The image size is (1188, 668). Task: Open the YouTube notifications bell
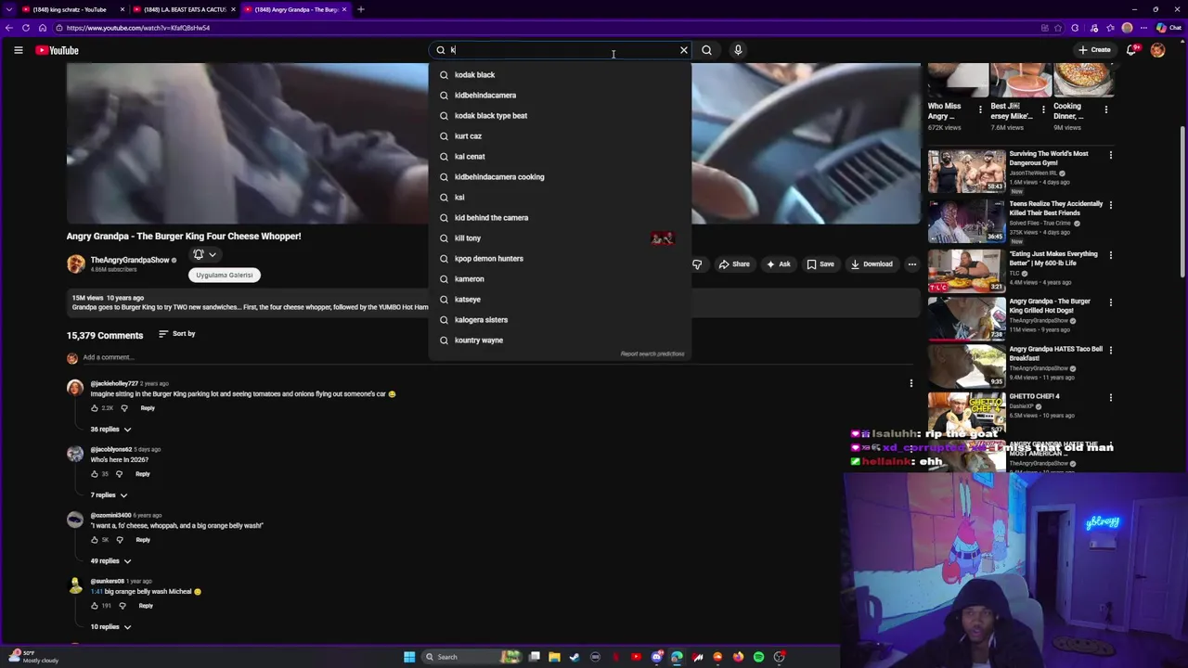(1131, 50)
